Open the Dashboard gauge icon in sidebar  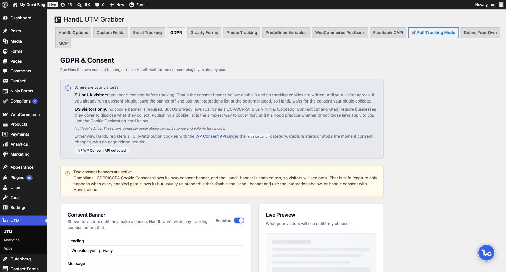point(5,18)
